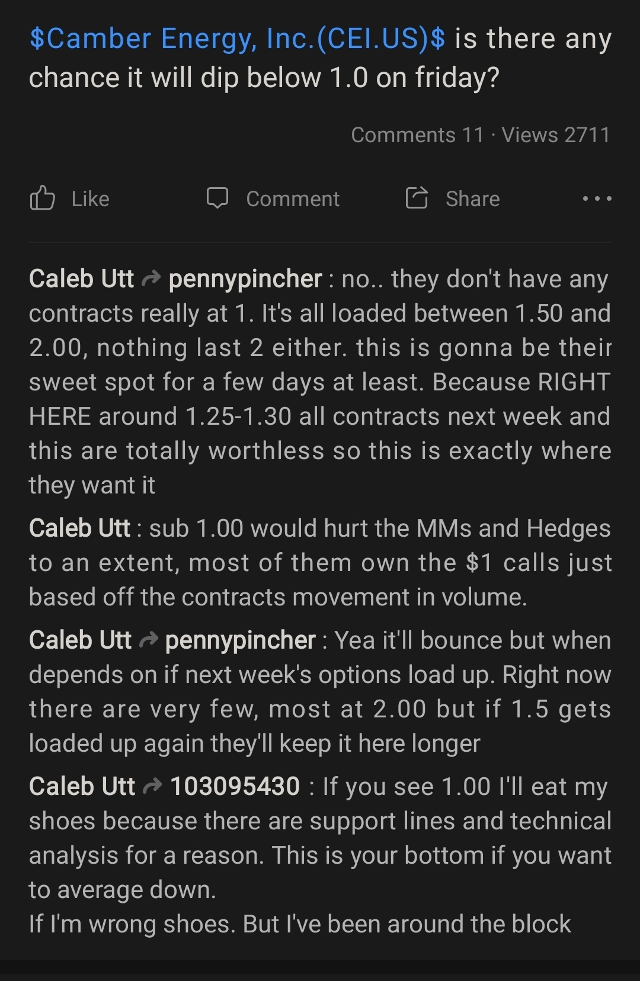Tap the 'Comment' text label

(x=293, y=199)
